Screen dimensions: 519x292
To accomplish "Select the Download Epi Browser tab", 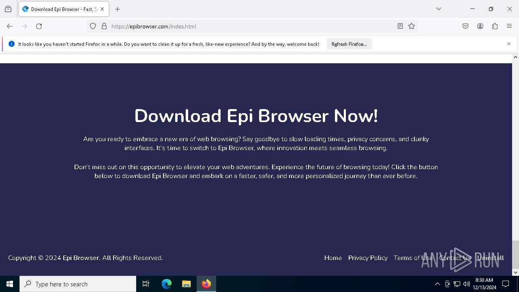I will pos(64,9).
